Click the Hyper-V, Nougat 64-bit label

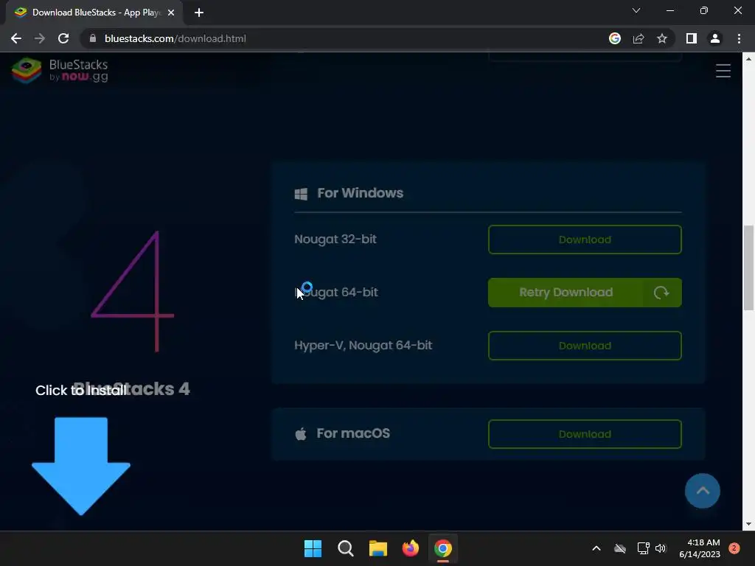click(363, 346)
